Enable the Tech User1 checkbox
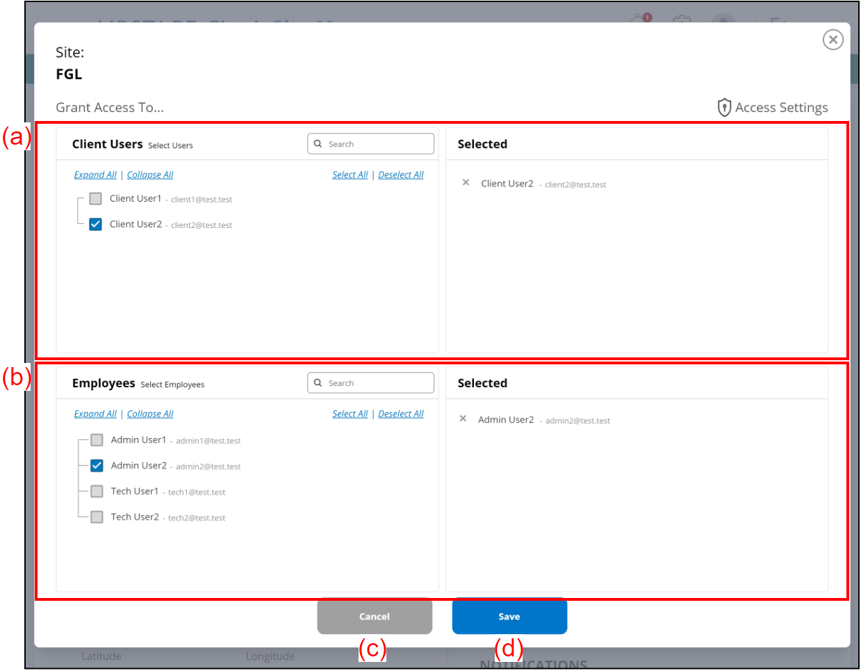This screenshot has height=671, width=861. [x=97, y=492]
